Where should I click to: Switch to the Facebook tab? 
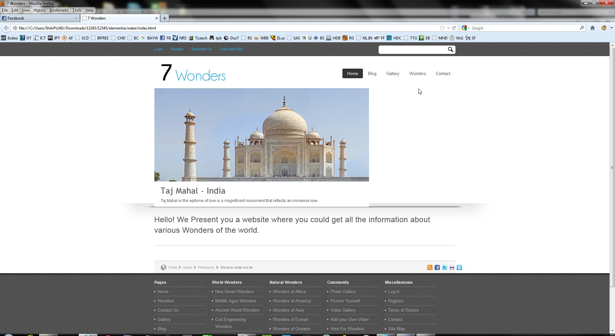pyautogui.click(x=40, y=18)
